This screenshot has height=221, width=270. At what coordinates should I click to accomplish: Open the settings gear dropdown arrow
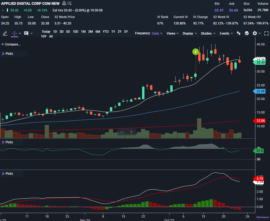[x=260, y=34]
